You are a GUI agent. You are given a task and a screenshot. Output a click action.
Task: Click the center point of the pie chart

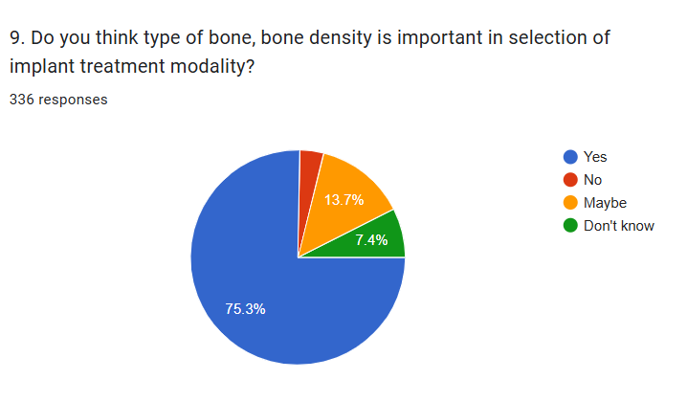click(299, 257)
